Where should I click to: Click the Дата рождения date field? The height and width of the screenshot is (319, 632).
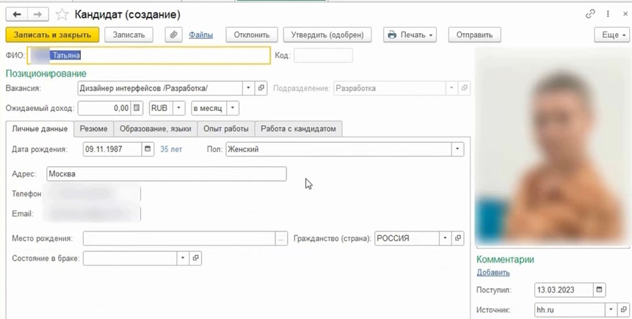112,149
